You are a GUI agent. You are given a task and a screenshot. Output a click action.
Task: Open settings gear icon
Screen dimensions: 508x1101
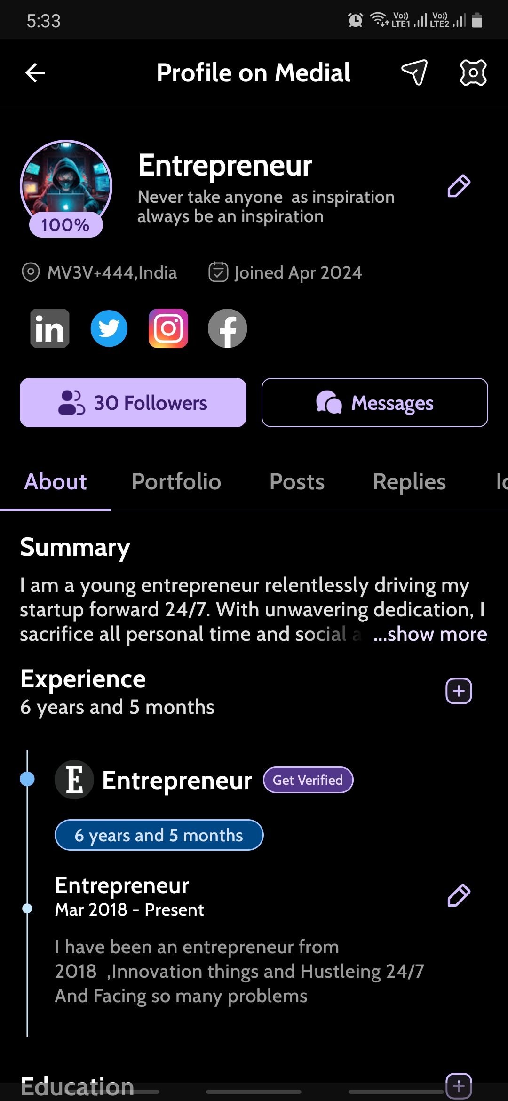[473, 72]
